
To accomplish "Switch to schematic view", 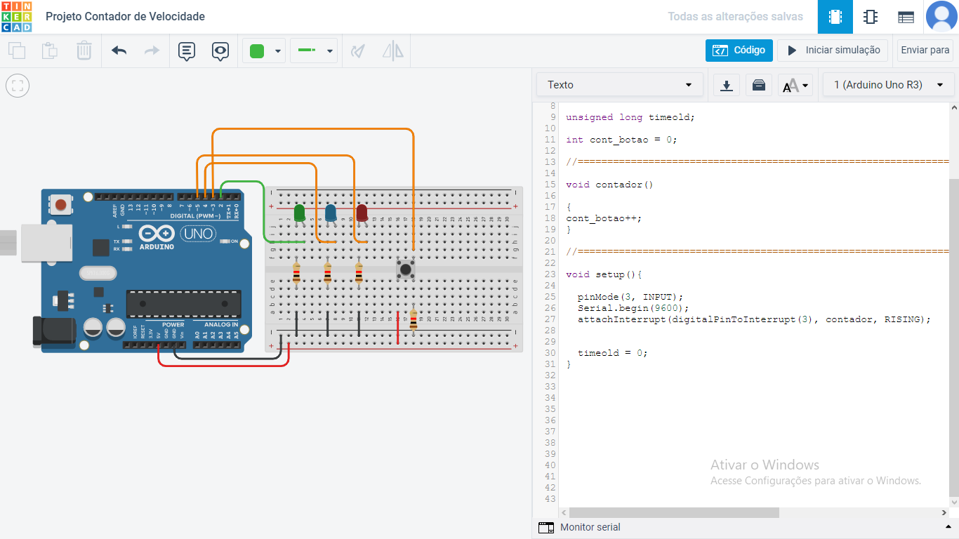I will (x=871, y=17).
